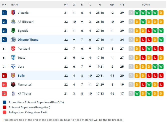Image resolution: width=167 pixels, height=122 pixels.
Task: Click the Vllaznia club crest
Action: (x=13, y=13)
